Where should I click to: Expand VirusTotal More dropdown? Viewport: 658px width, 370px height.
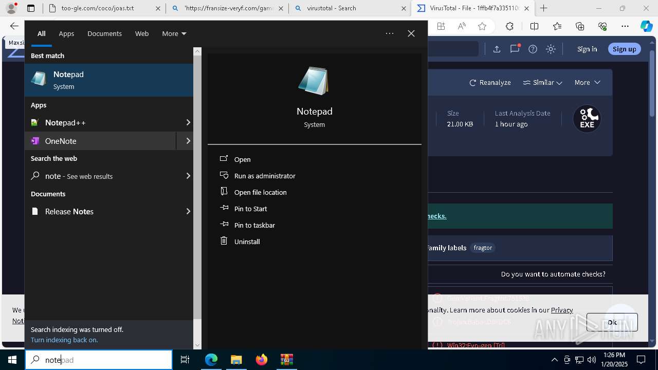click(587, 82)
